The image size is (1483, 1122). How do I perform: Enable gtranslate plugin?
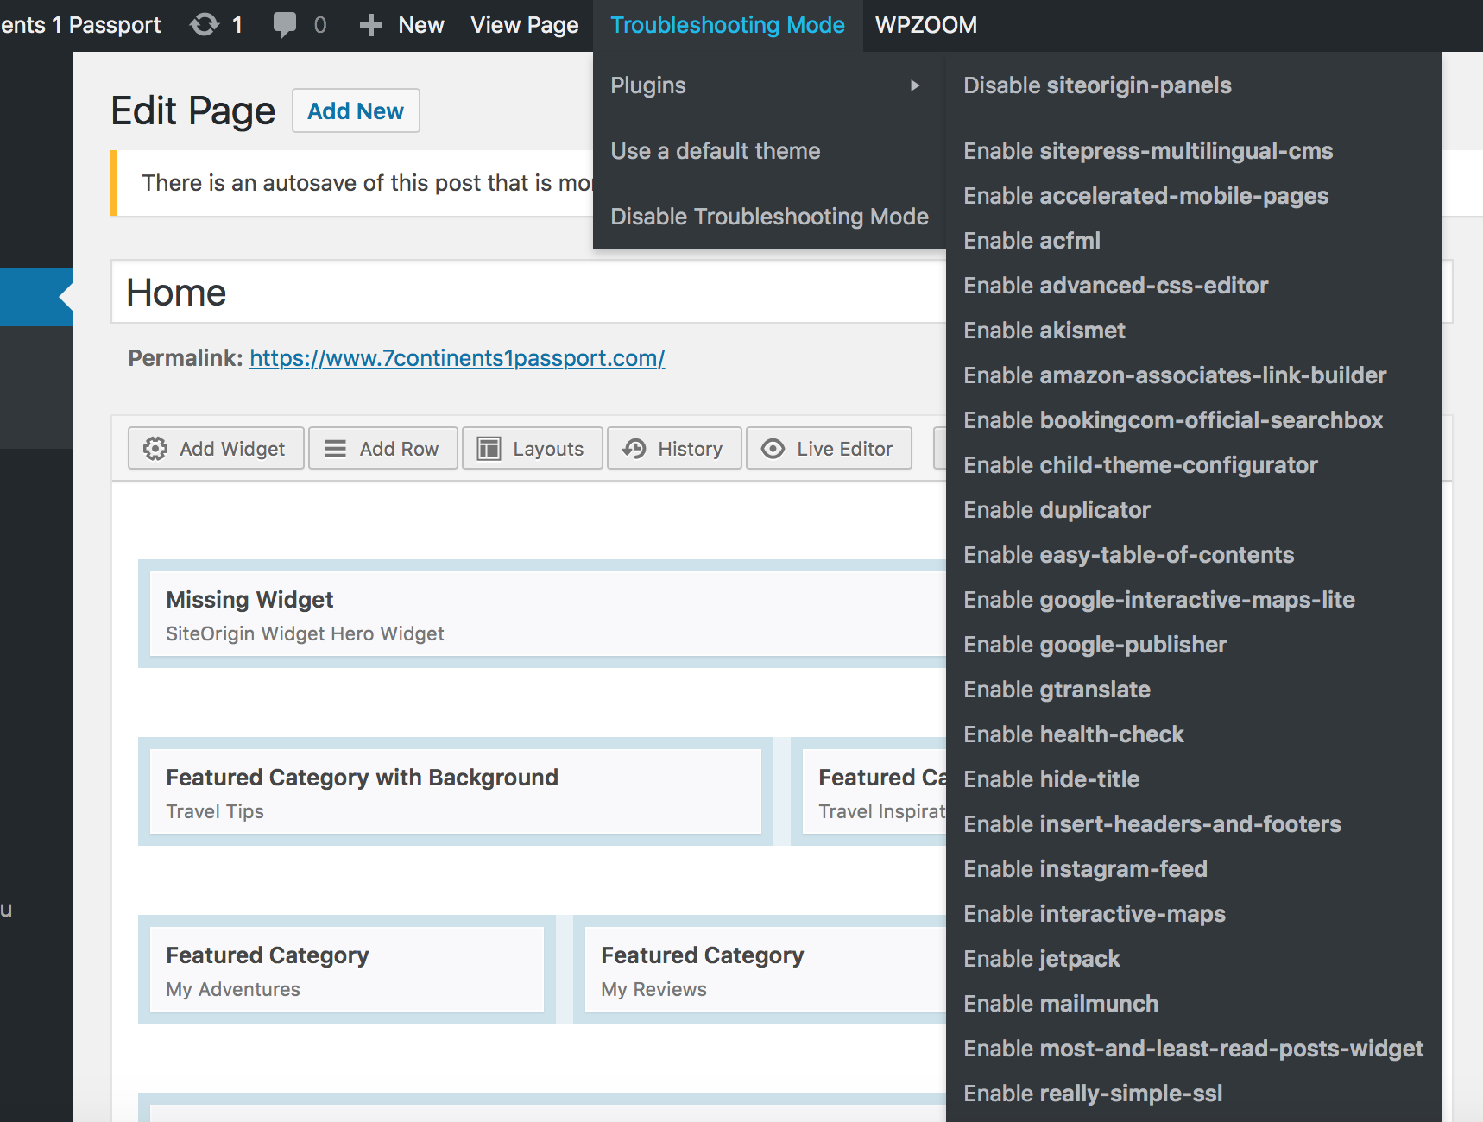(1057, 690)
